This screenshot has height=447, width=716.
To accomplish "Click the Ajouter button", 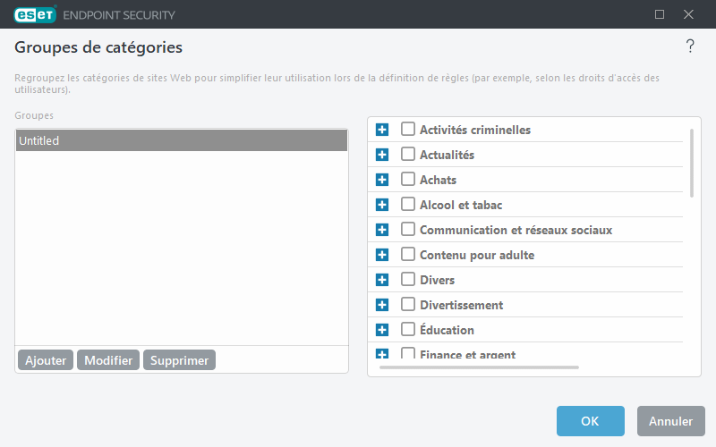I will pyautogui.click(x=46, y=360).
